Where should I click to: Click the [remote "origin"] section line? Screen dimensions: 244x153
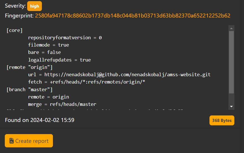pos(29,67)
